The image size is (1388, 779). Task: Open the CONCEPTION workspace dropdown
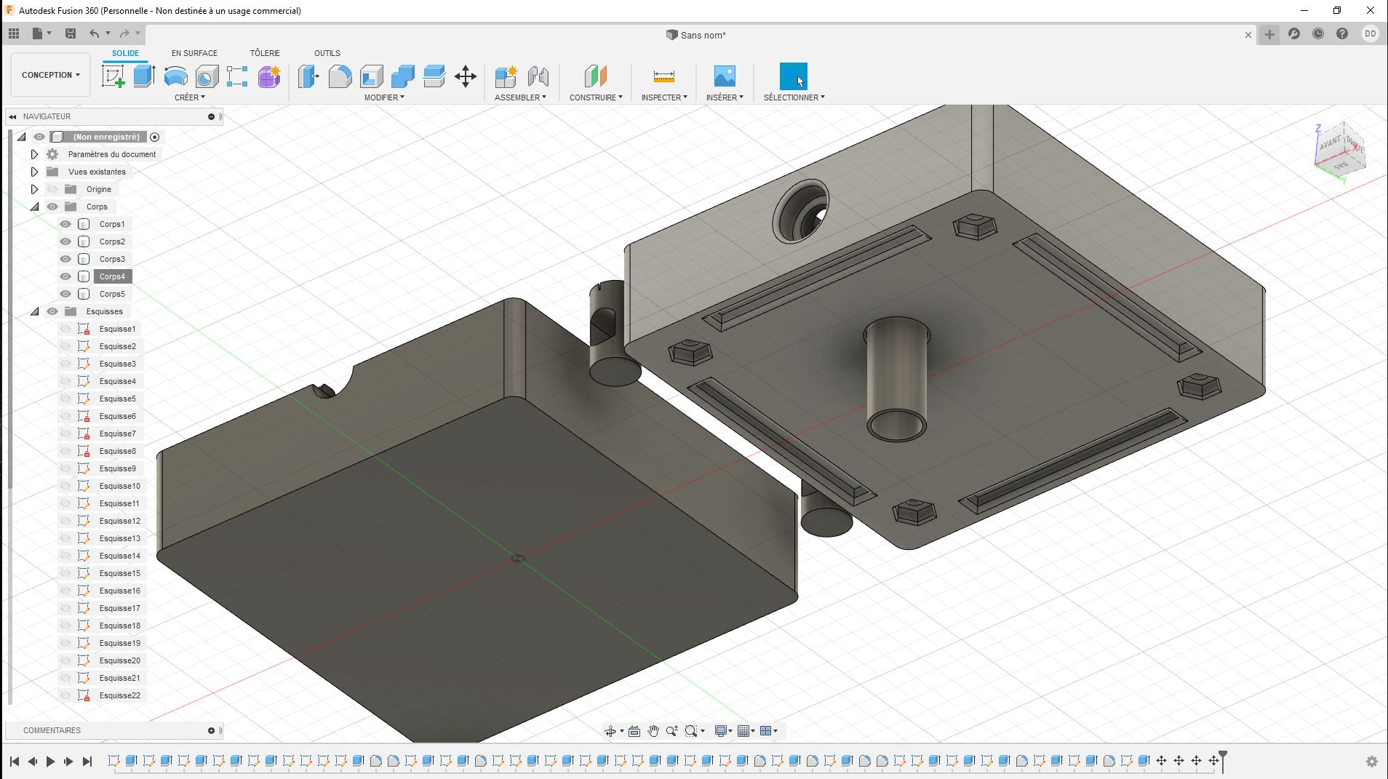(x=50, y=75)
